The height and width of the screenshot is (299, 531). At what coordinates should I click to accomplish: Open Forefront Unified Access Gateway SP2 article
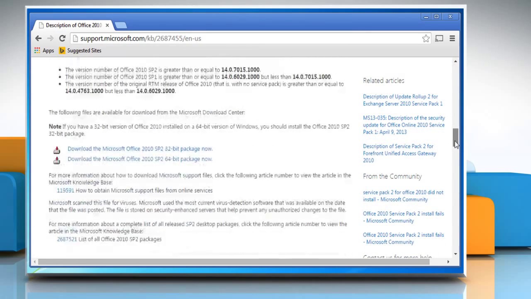pyautogui.click(x=399, y=153)
